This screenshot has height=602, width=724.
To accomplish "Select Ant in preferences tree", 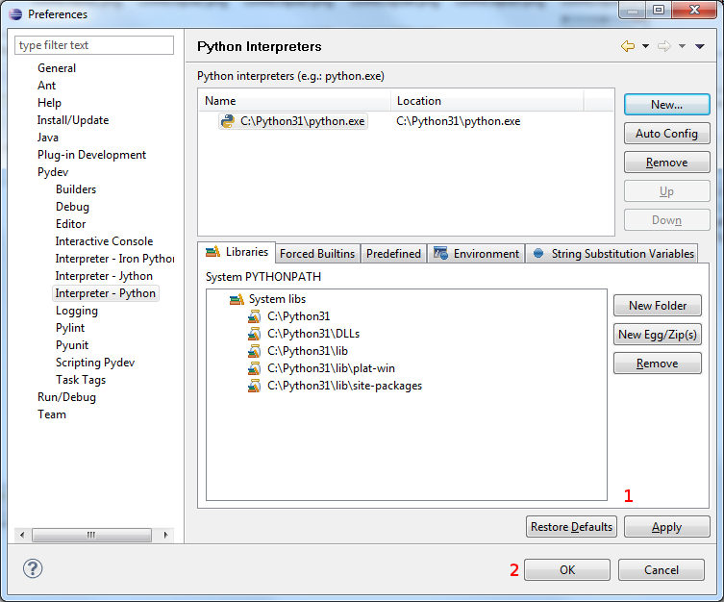I will (x=47, y=86).
